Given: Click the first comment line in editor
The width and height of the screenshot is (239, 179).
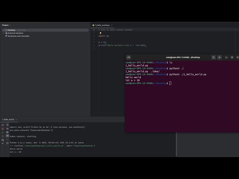Looking at the screenshot, I should [x=116, y=30].
